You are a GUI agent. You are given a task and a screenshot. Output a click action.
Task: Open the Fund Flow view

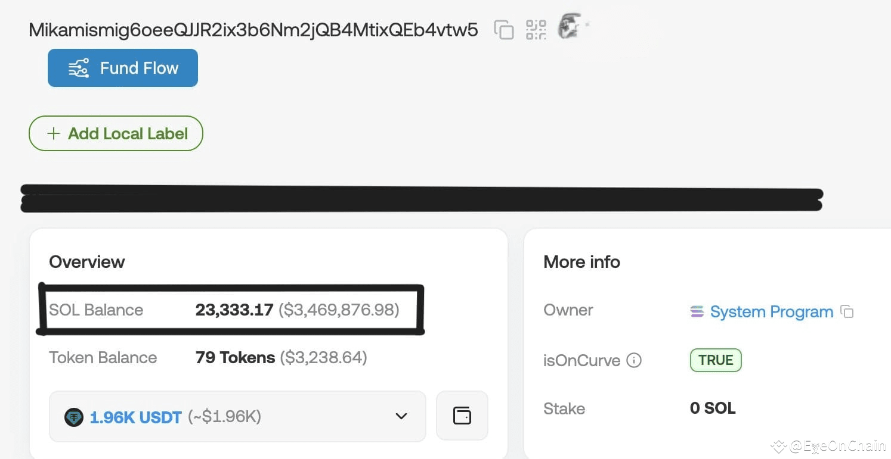pyautogui.click(x=123, y=68)
